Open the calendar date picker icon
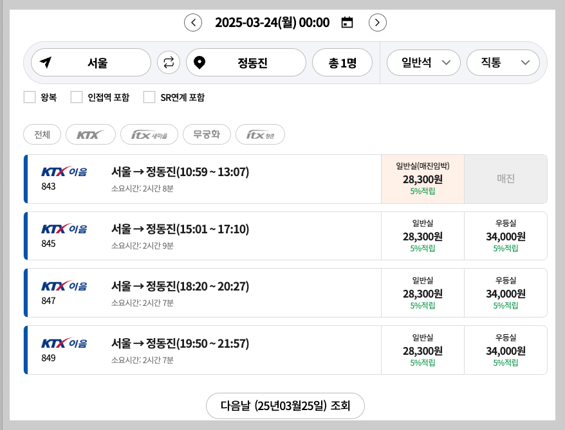 (347, 22)
